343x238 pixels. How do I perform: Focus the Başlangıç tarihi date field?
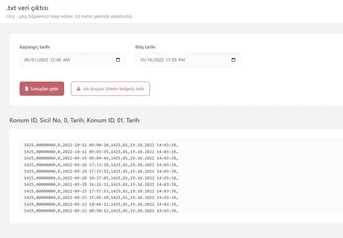tap(64, 60)
